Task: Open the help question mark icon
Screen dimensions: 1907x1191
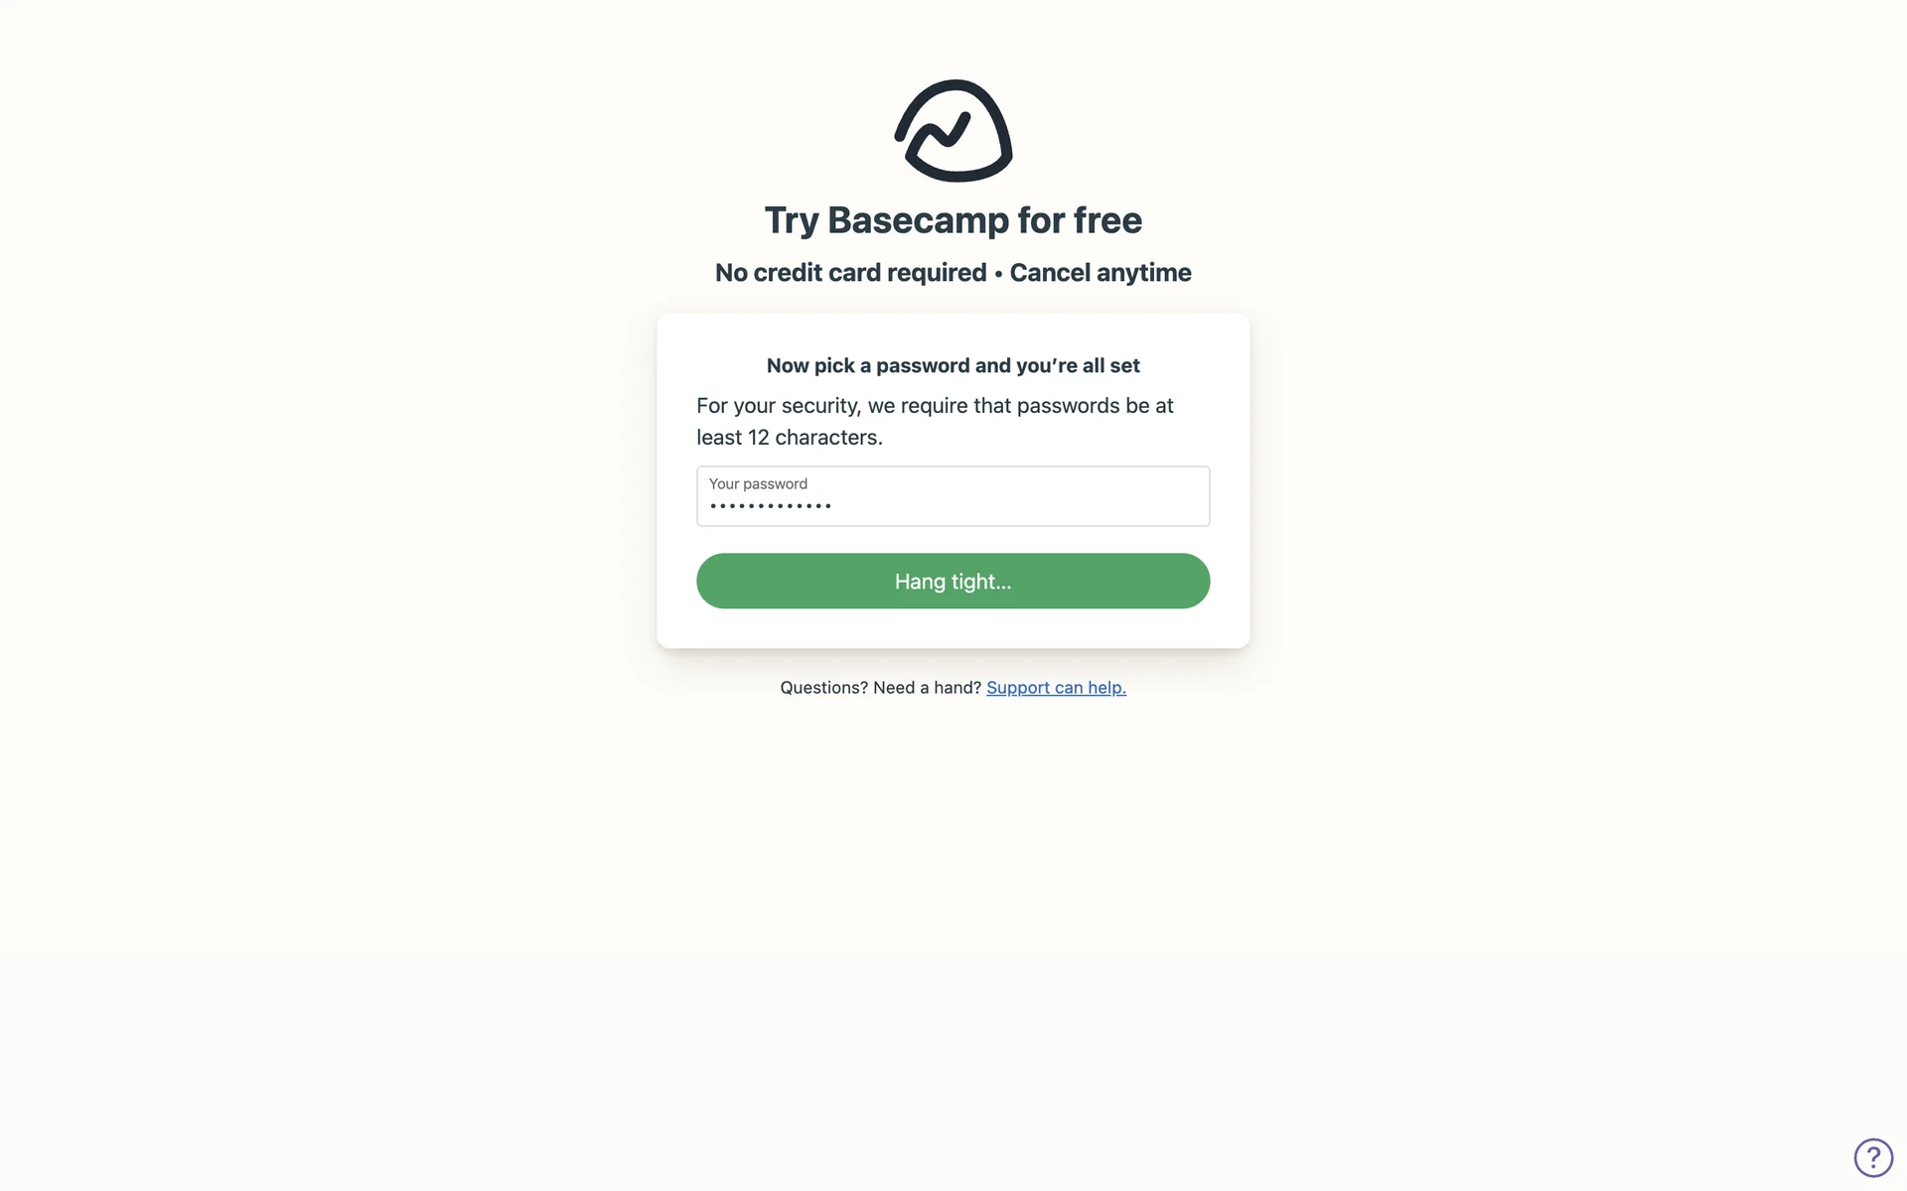Action: 1873,1157
